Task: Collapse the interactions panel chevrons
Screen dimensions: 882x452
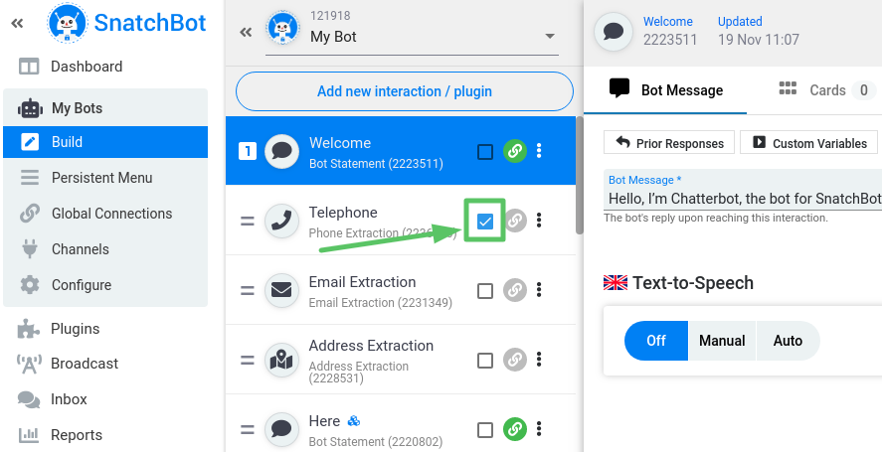Action: tap(246, 32)
